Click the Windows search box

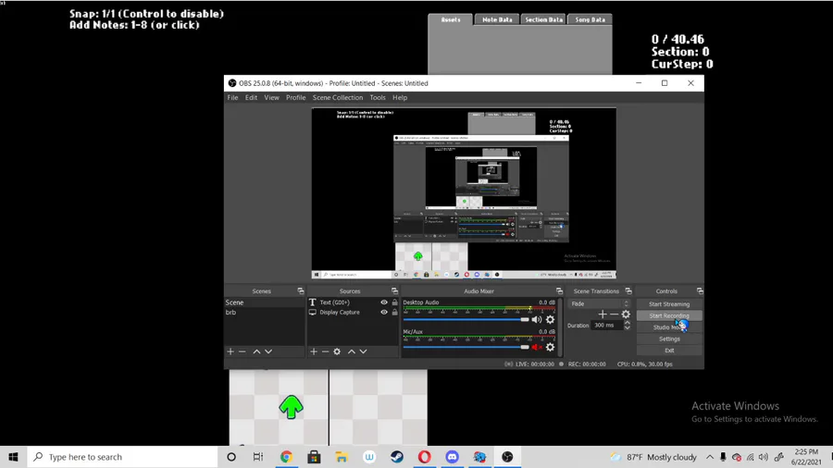(x=123, y=457)
